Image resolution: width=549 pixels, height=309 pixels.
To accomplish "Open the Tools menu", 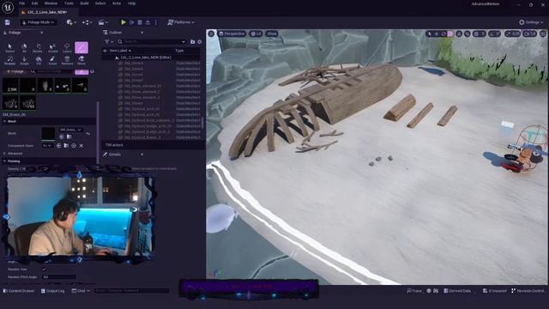I will (x=69, y=3).
